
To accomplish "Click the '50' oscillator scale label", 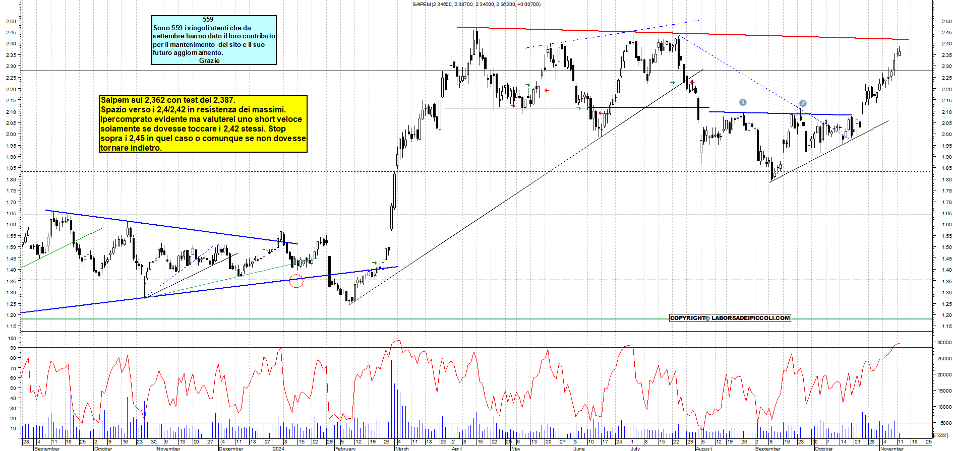I will [13, 389].
